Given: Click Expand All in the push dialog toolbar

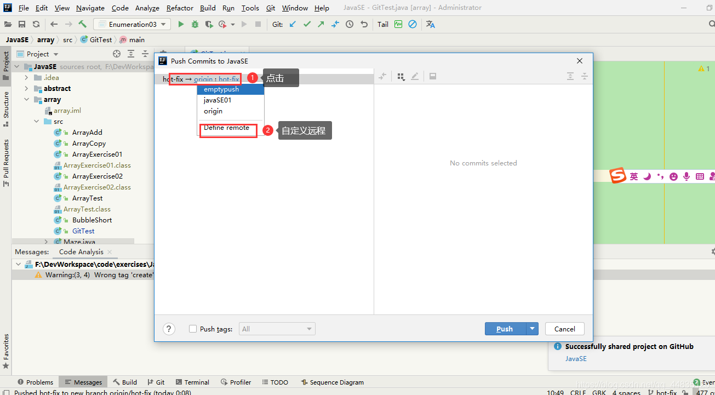Looking at the screenshot, I should [570, 77].
